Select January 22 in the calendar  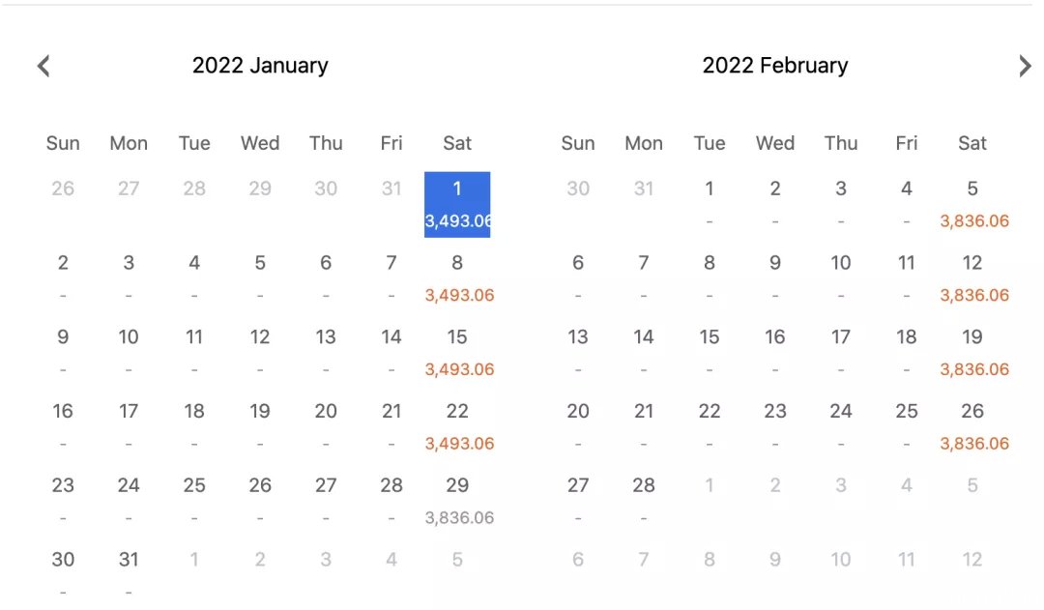pyautogui.click(x=457, y=426)
